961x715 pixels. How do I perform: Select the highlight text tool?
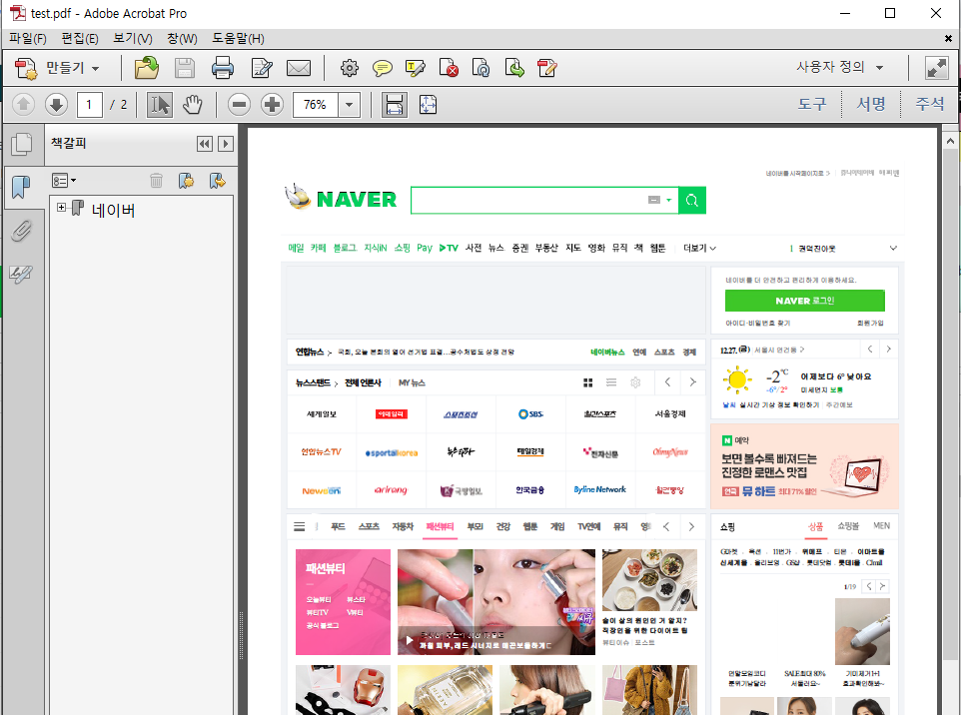[415, 67]
